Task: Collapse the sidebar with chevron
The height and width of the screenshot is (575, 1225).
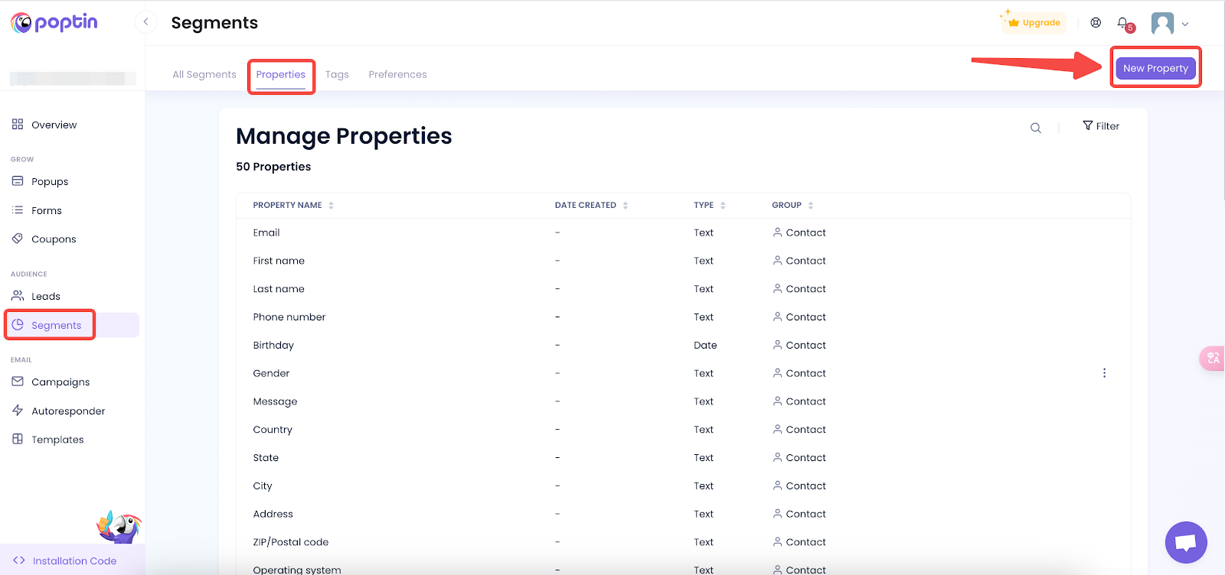Action: click(x=145, y=22)
